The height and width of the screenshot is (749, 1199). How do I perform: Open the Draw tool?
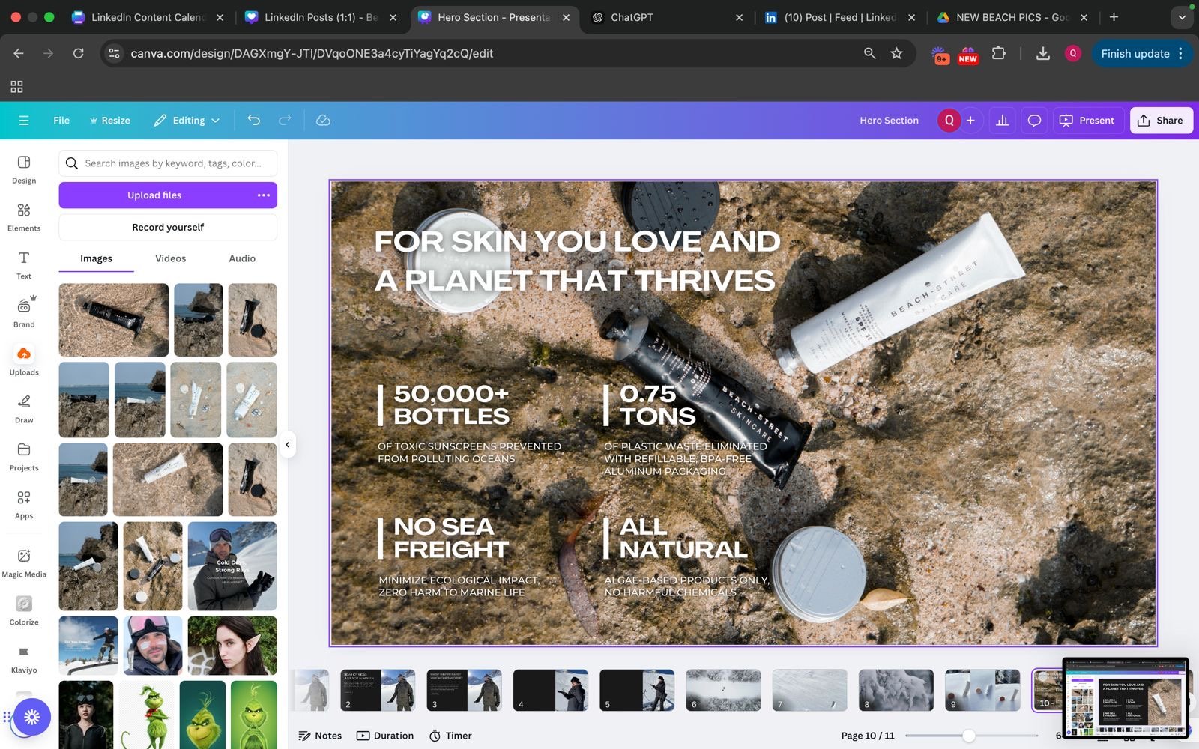(24, 409)
